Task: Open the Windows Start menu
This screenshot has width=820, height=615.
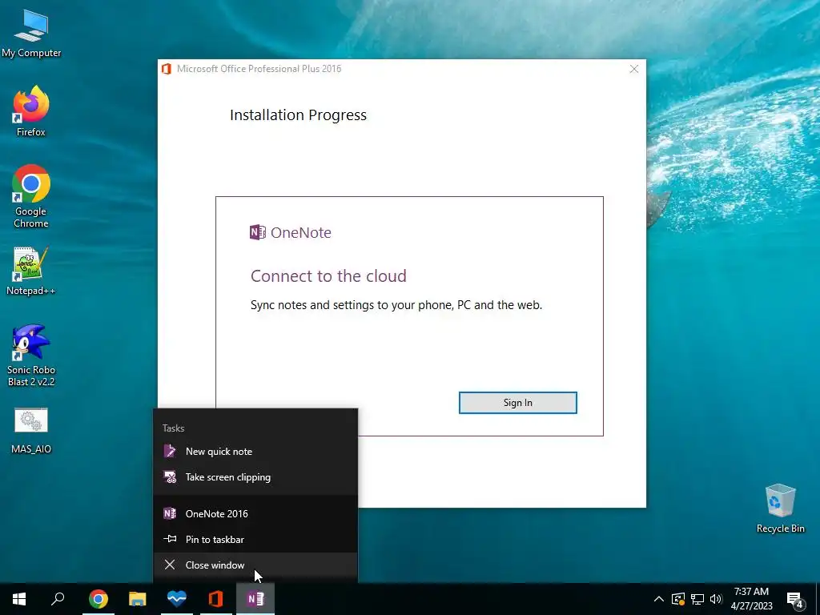Action: [x=19, y=599]
